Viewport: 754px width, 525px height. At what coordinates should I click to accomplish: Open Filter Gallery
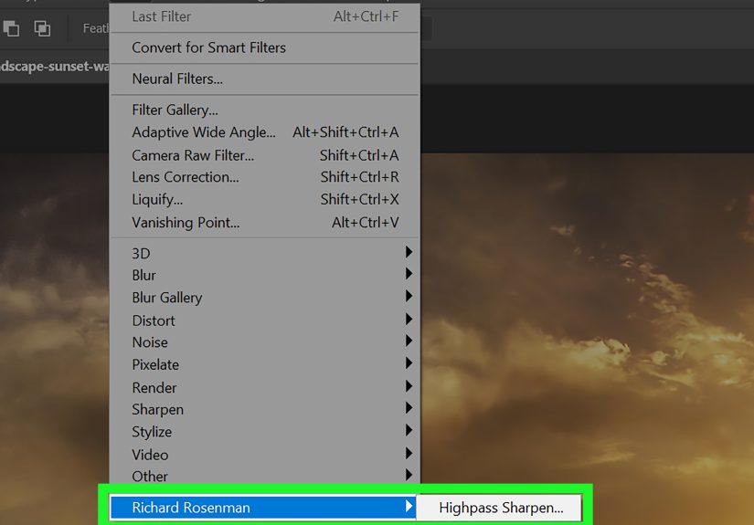264,110
